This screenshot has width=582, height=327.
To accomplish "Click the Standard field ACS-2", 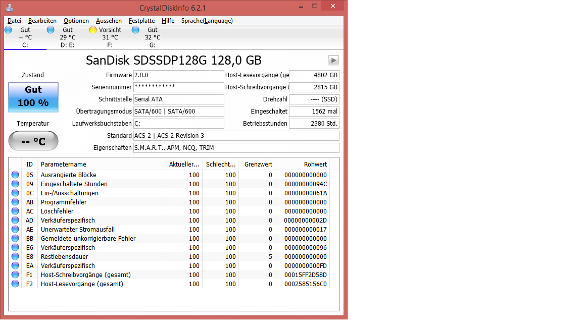I will (x=236, y=136).
